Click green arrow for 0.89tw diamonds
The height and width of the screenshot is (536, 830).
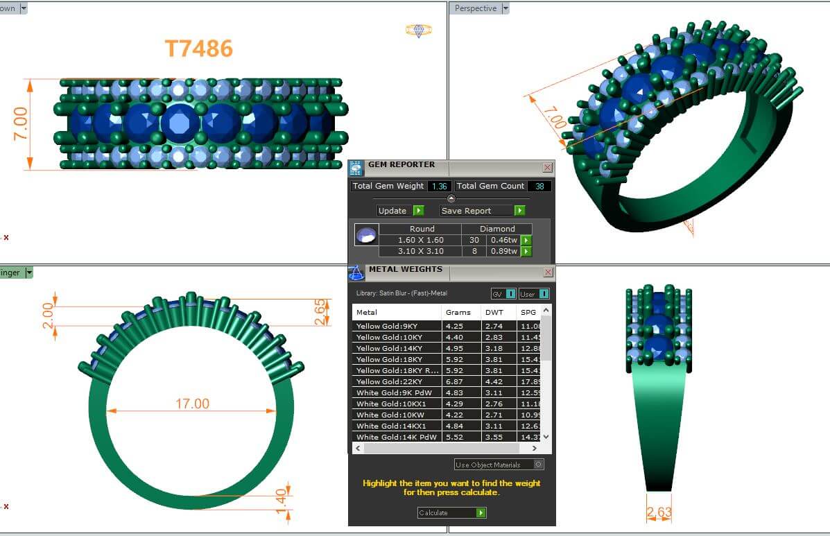point(526,252)
